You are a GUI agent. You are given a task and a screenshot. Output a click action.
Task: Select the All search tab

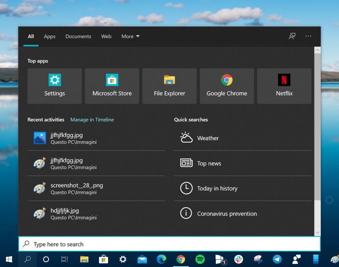click(x=31, y=36)
